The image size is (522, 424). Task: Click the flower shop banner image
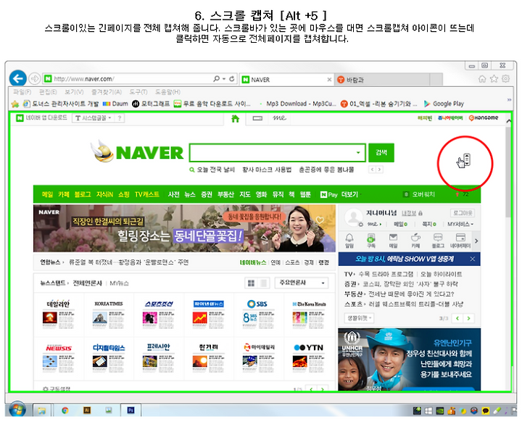184,228
